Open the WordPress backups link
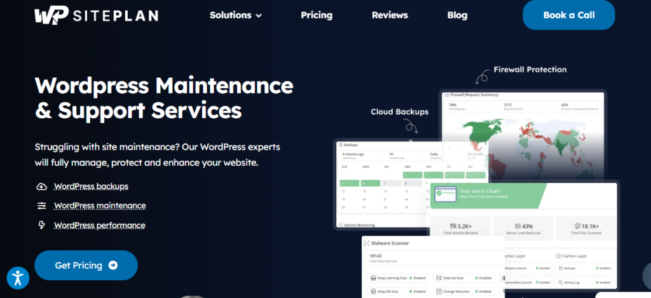This screenshot has height=298, width=651. 91,186
